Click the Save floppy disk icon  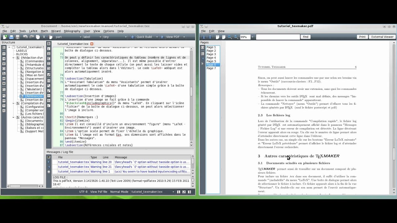18,37
